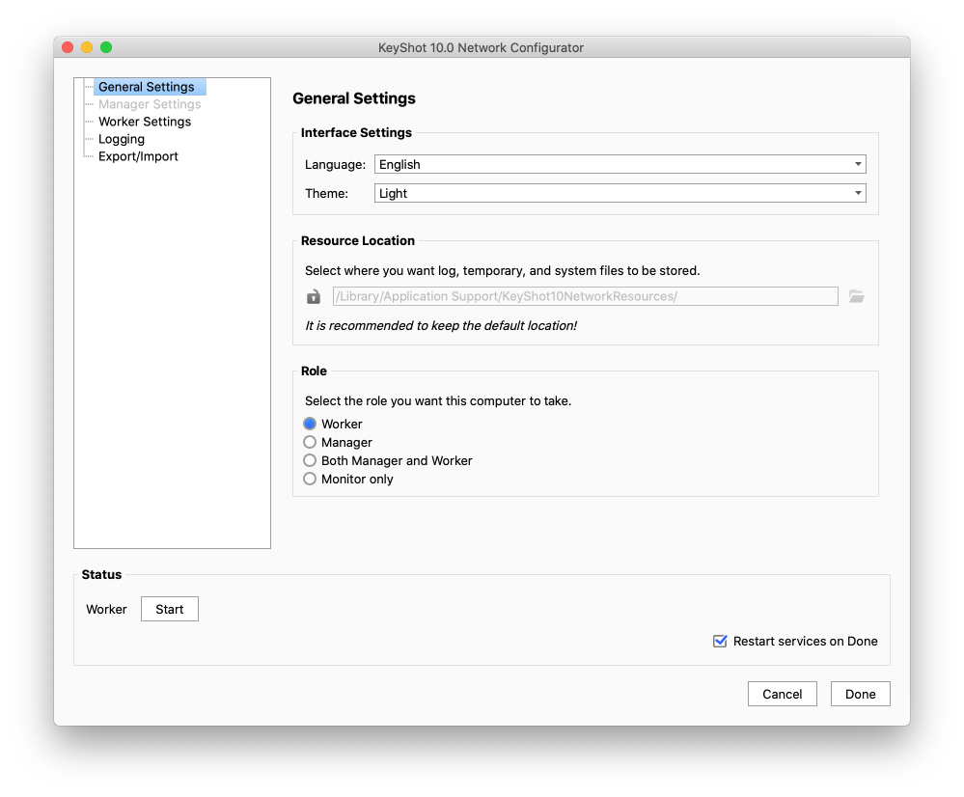
Task: Click the Language dropdown arrow
Action: (857, 164)
